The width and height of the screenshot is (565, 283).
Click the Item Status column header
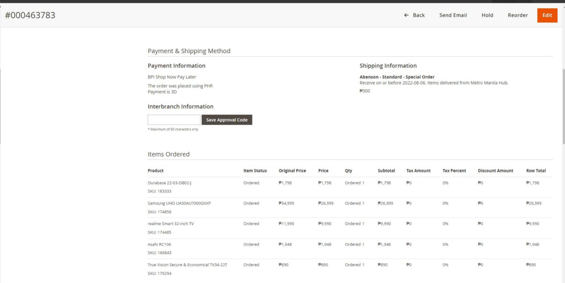coord(255,171)
